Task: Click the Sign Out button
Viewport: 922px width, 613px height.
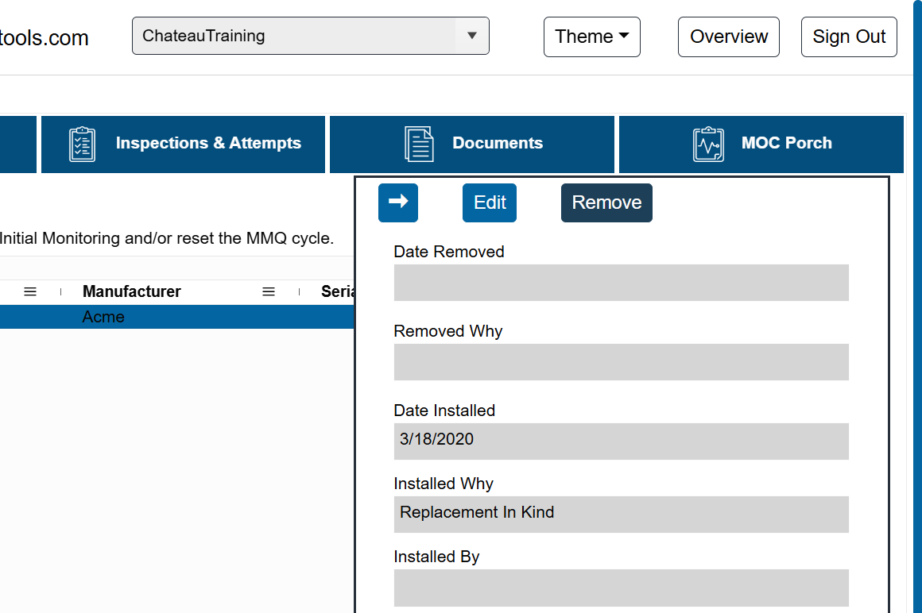Action: click(x=849, y=37)
